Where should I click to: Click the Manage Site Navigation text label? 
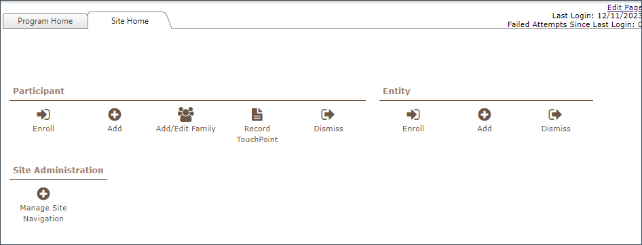pos(43,213)
